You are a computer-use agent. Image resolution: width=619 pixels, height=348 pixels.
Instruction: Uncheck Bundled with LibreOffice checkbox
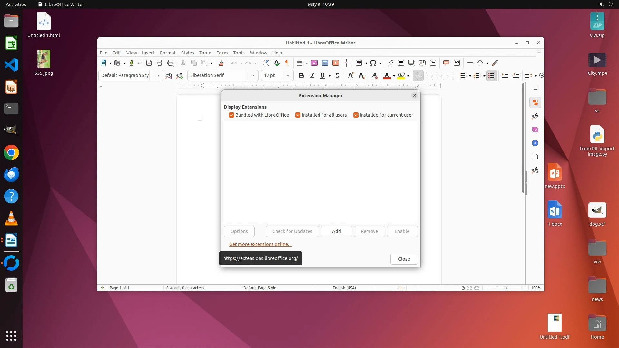point(231,115)
